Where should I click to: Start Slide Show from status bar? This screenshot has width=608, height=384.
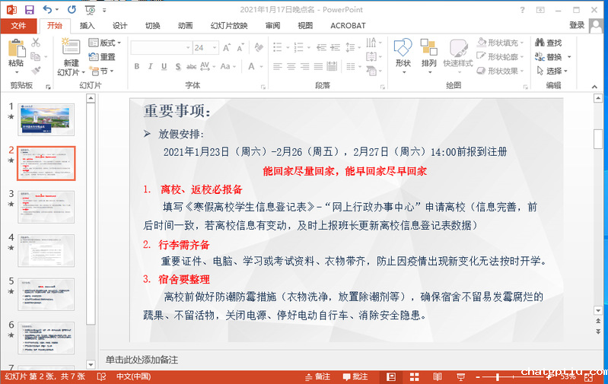coord(460,376)
